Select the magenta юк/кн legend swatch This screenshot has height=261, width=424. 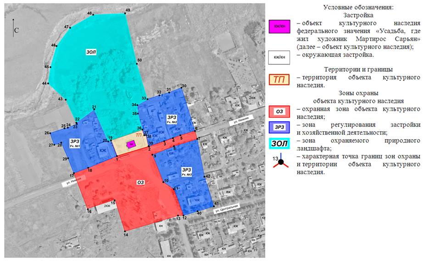click(x=279, y=27)
